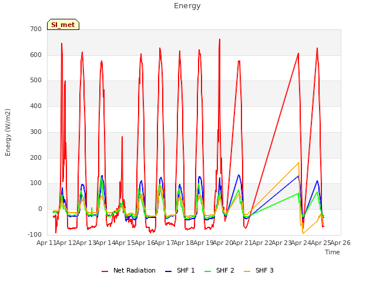Click the Apr 14 x-axis label
Screen dimensions: 376x282
(105, 243)
